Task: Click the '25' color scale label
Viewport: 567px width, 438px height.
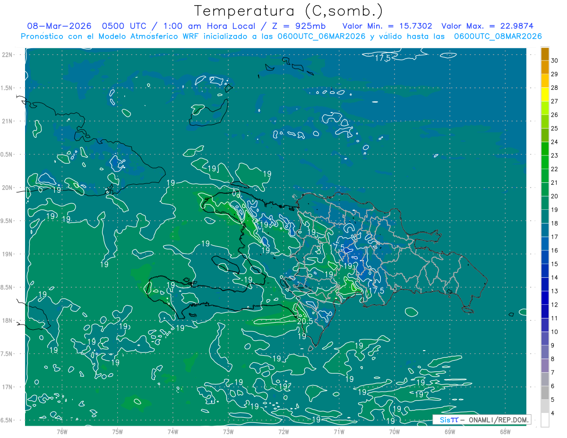Action: point(555,129)
